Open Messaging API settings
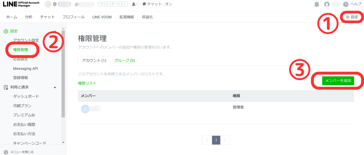The width and height of the screenshot is (364, 155). click(x=26, y=68)
